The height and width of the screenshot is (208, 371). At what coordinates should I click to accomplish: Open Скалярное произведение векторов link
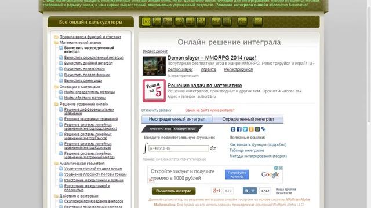click(93, 201)
